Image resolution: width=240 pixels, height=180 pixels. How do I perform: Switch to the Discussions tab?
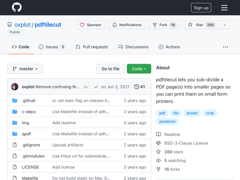click(x=133, y=47)
